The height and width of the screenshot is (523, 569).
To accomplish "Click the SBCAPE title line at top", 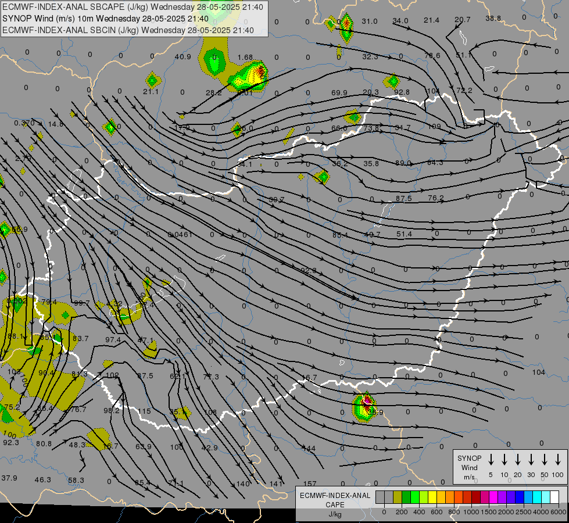I will pos(133,7).
